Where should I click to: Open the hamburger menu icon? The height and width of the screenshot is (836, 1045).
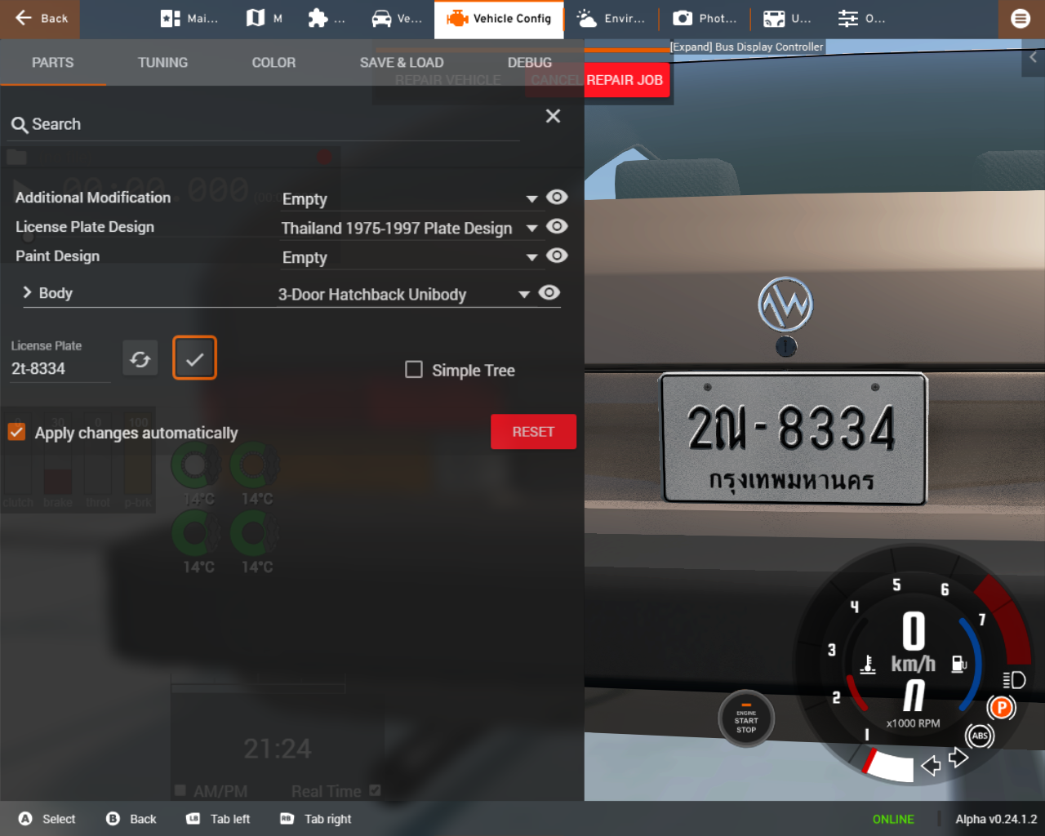1021,19
